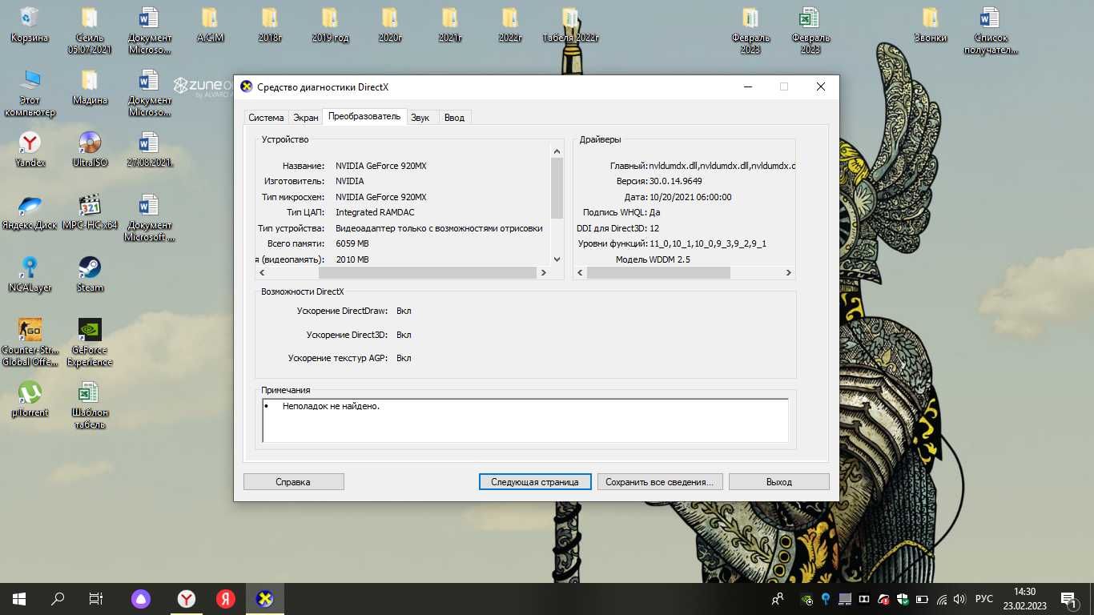Click DirectX diagnostic taskbar button
The width and height of the screenshot is (1094, 615).
pyautogui.click(x=264, y=599)
